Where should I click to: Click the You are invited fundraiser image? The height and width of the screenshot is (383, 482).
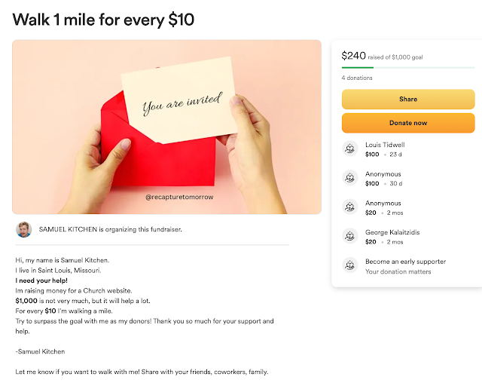click(x=166, y=127)
